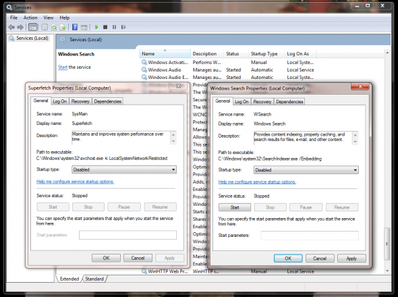Open Dependencies tab in Windows Search Properties
398x297 pixels.
[289, 102]
